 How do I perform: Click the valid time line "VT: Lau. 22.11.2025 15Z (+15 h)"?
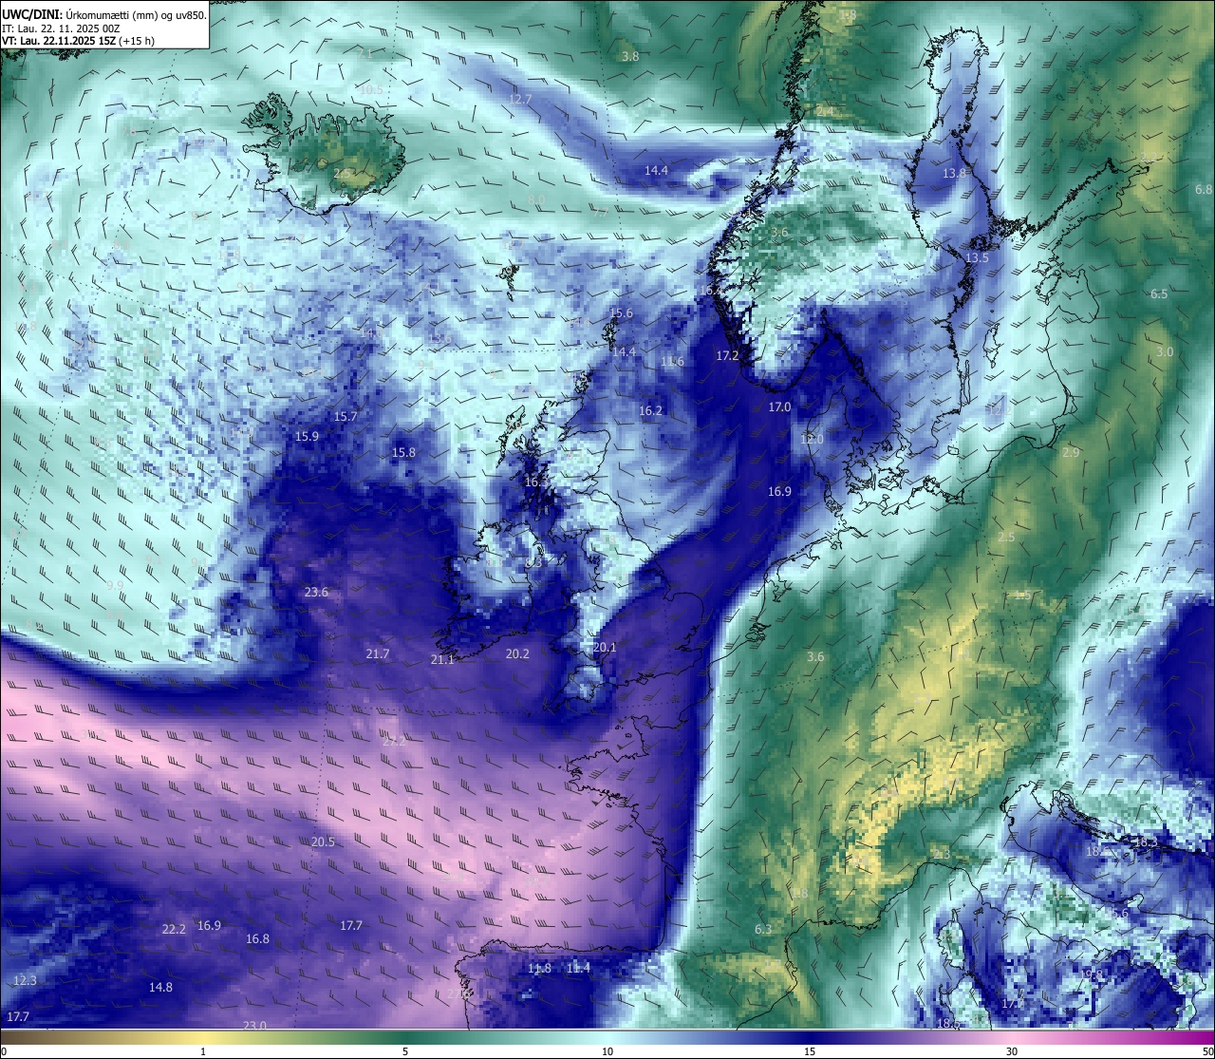tap(79, 41)
